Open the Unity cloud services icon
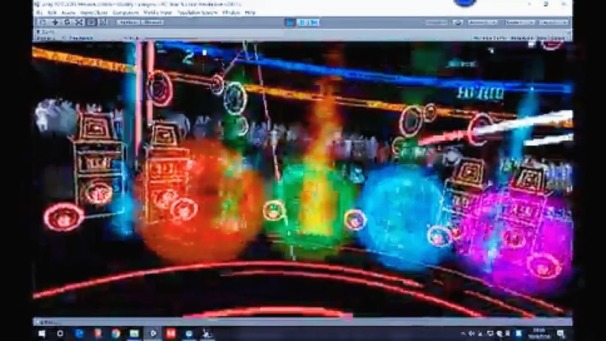Viewport: 606px width, 341px height. coord(458,22)
